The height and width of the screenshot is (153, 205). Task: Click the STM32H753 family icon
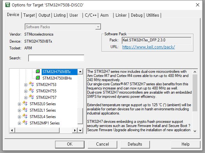(x=31, y=84)
